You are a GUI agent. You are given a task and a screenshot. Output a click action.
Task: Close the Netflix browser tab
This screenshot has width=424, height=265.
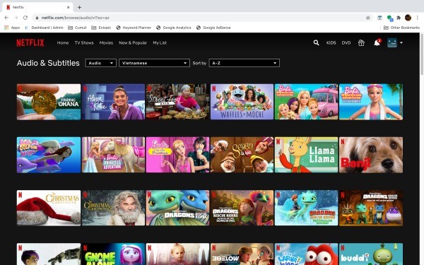point(68,7)
